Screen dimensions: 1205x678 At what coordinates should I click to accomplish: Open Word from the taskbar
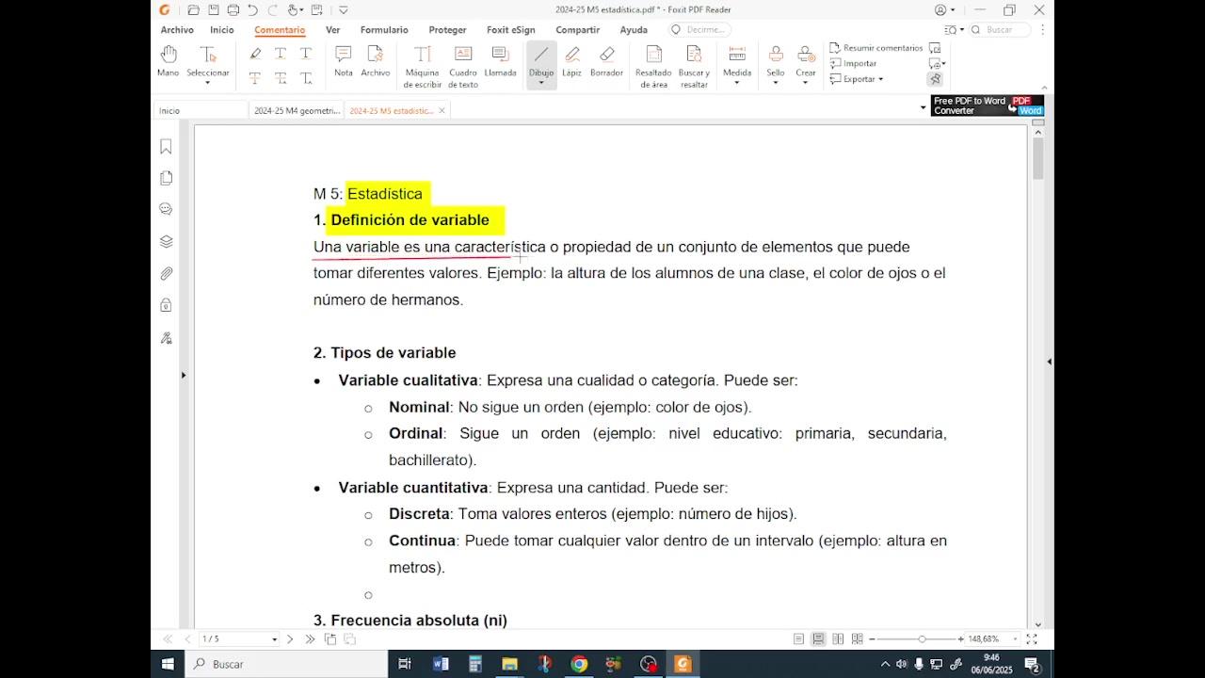[x=440, y=664]
